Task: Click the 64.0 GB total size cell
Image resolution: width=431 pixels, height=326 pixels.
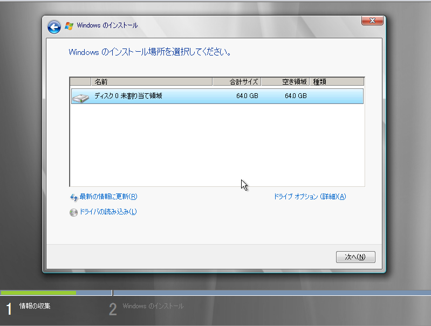Action: [x=247, y=96]
